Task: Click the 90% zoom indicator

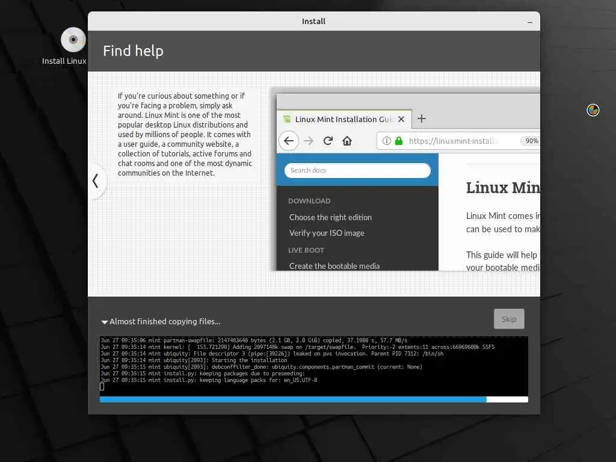Action: [532, 141]
